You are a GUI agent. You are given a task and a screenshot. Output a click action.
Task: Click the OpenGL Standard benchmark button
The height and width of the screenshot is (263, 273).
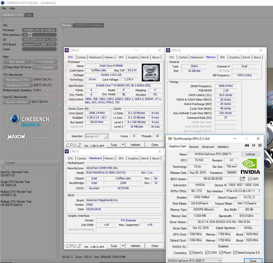(16, 102)
